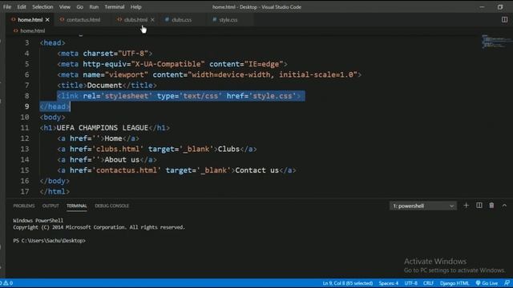Click the code minimap preview
Image resolution: width=513 pixels, height=288 pixels.
point(495,42)
